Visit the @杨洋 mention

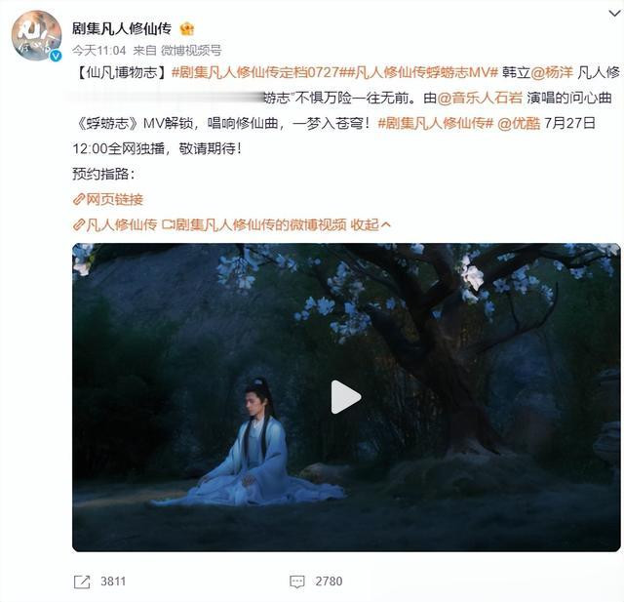(x=552, y=72)
